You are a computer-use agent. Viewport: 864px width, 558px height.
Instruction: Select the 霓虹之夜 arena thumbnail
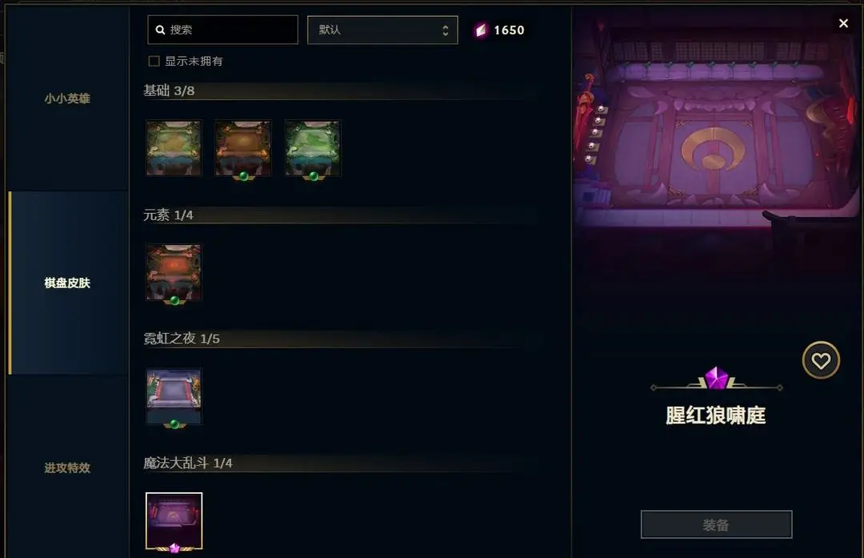click(174, 396)
